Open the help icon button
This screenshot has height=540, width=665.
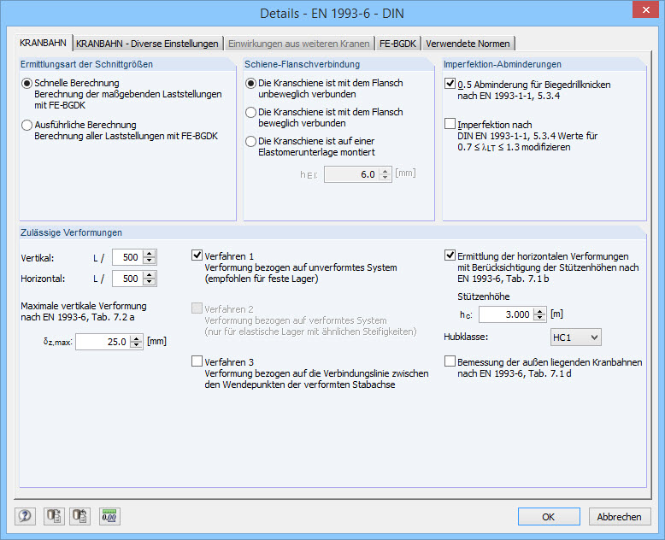tap(25, 516)
